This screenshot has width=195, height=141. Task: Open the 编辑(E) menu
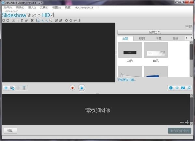(20, 8)
